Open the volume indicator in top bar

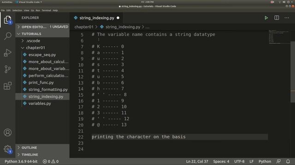pyautogui.click(x=284, y=2)
